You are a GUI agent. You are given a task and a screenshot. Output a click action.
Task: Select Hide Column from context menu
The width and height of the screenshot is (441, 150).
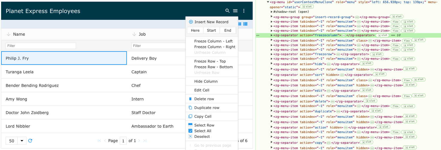pyautogui.click(x=206, y=82)
